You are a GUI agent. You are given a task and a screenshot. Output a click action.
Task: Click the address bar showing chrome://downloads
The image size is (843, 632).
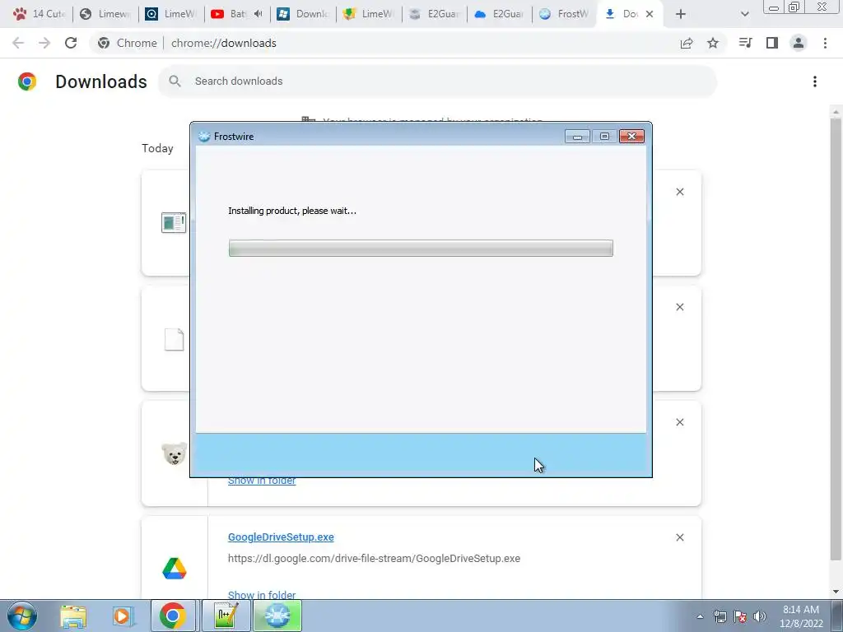[x=224, y=43]
